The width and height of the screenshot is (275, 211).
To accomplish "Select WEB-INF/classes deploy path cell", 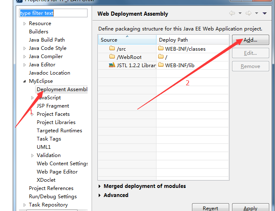I will point(192,49).
